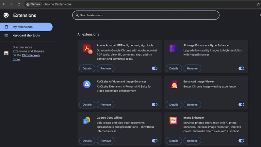Open Details for Adobe Acrobat
The image size is (261, 147).
click(x=87, y=68)
